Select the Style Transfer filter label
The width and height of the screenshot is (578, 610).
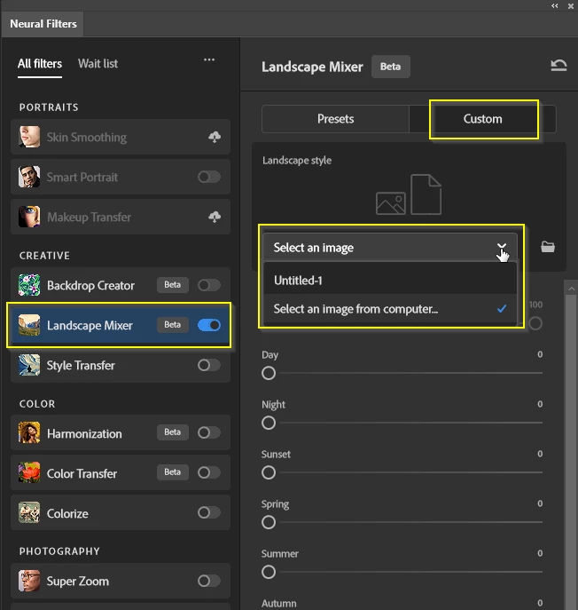81,365
